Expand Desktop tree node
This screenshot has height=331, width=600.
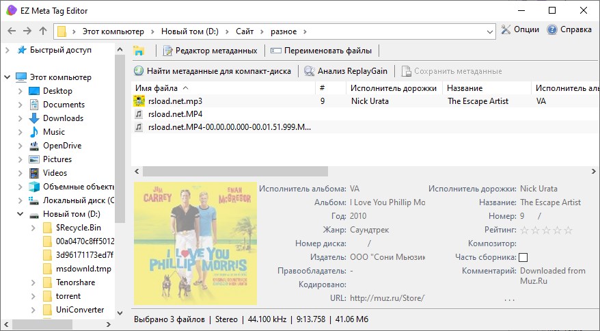[21, 91]
